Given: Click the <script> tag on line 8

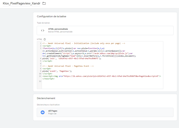Looking at the screenshot, I should [47, 69].
